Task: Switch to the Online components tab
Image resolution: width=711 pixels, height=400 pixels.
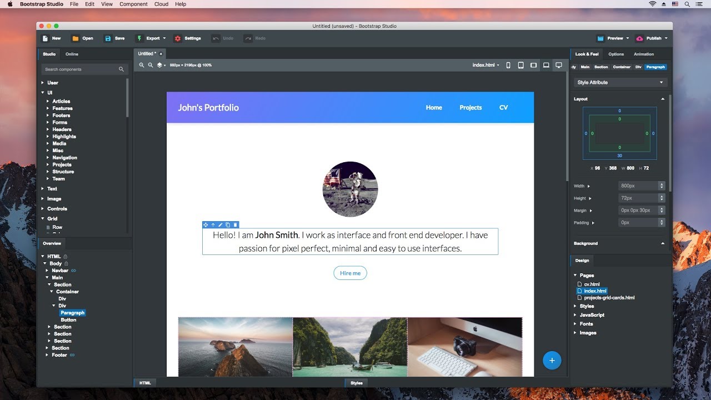Action: [x=72, y=54]
